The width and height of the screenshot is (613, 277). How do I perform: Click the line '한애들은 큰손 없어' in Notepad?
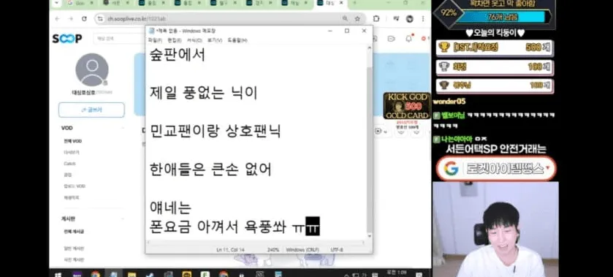(210, 170)
